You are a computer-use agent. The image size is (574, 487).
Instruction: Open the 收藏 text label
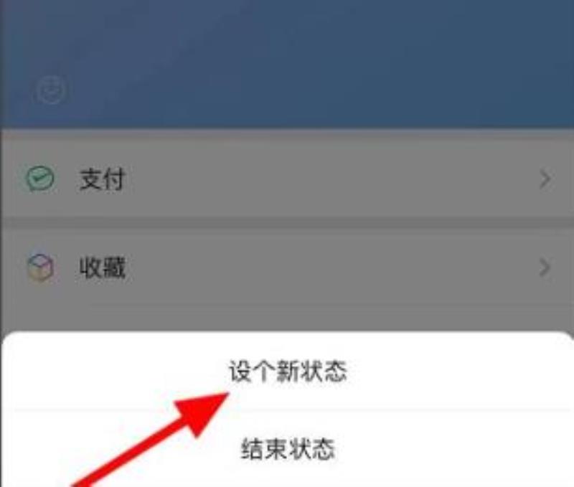click(x=103, y=268)
